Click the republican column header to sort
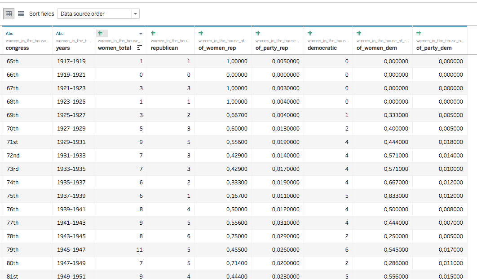Image resolution: width=477 pixels, height=279 pixels. 164,47
